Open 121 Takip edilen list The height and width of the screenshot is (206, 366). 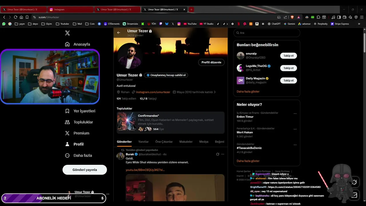[x=126, y=98]
